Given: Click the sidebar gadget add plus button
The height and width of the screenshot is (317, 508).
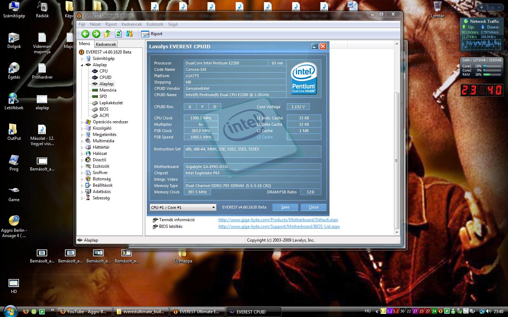Looking at the screenshot, I should 481,7.
